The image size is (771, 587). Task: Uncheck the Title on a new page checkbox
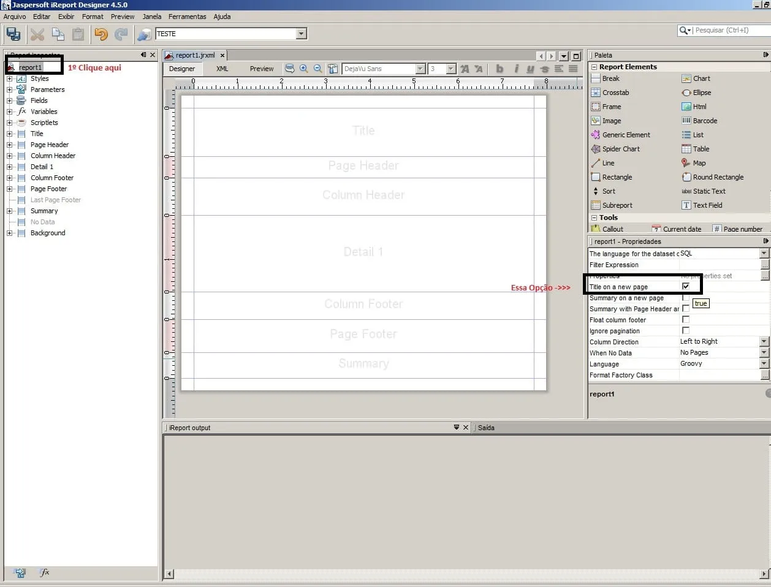pyautogui.click(x=686, y=286)
